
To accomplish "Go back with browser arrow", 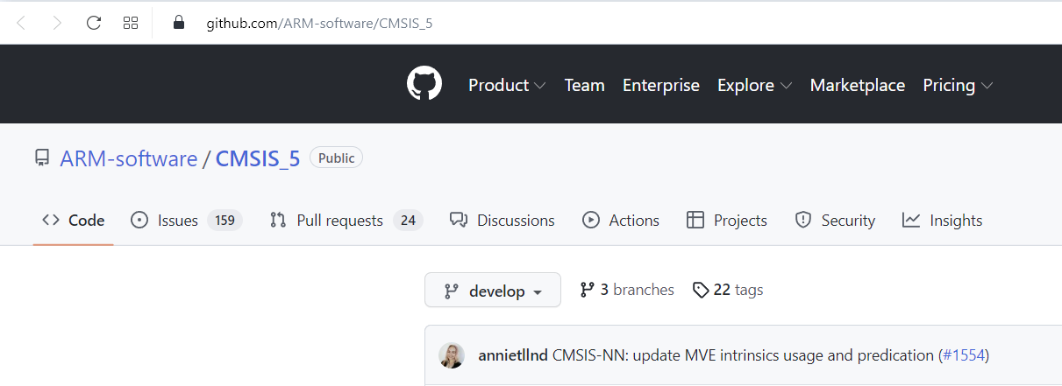I will (21, 23).
